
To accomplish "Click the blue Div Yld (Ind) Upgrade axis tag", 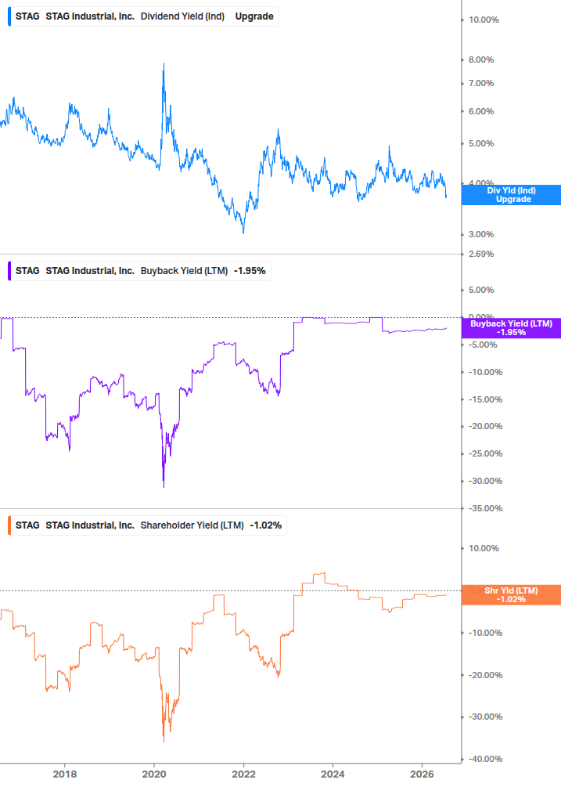I will coord(511,195).
